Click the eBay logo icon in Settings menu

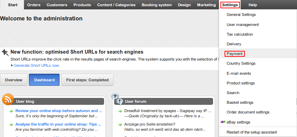point(223,122)
